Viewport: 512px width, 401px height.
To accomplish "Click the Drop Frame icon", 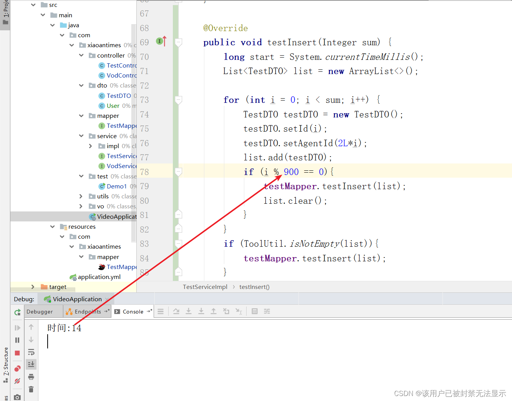I will click(226, 311).
